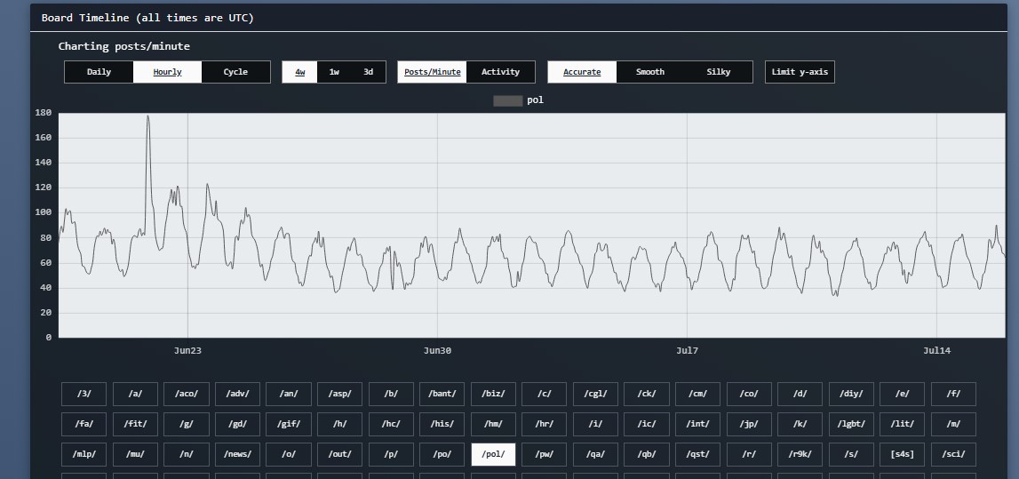The width and height of the screenshot is (1019, 479).
Task: Select the /fit/ board
Action: 135,425
